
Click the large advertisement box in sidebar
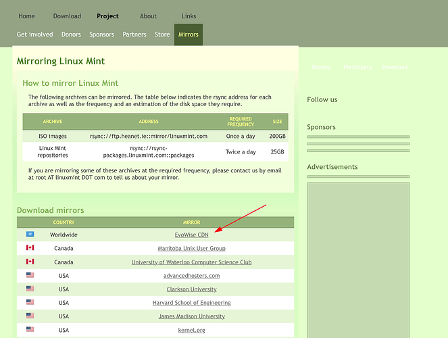pos(358,260)
